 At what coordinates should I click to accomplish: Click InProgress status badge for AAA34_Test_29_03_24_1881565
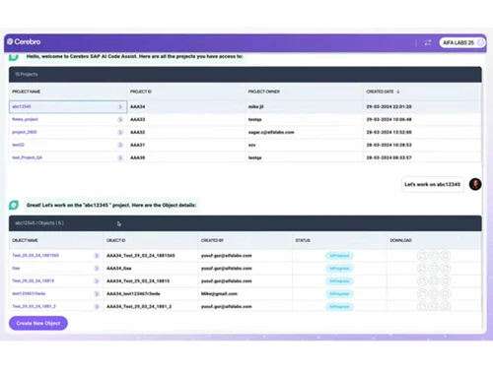pyautogui.click(x=339, y=256)
